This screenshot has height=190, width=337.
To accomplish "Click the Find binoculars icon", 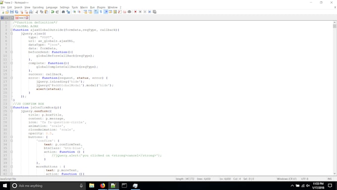I will click(x=63, y=12).
